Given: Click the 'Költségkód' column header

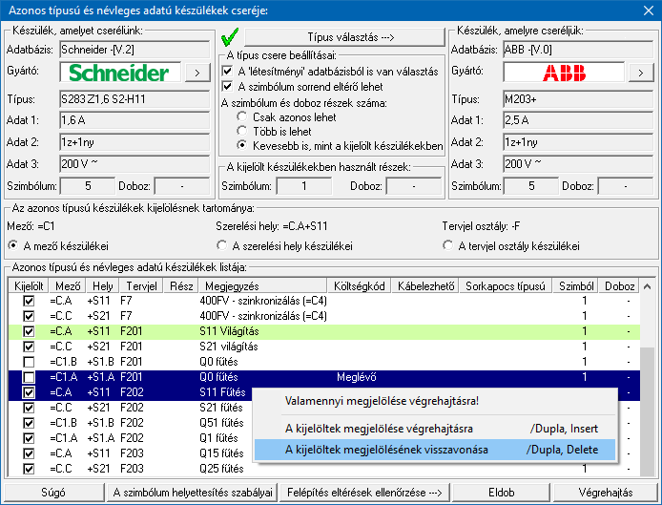Looking at the screenshot, I should pos(360,286).
